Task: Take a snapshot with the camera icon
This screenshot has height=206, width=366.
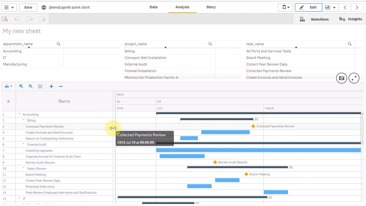Action: [341, 78]
